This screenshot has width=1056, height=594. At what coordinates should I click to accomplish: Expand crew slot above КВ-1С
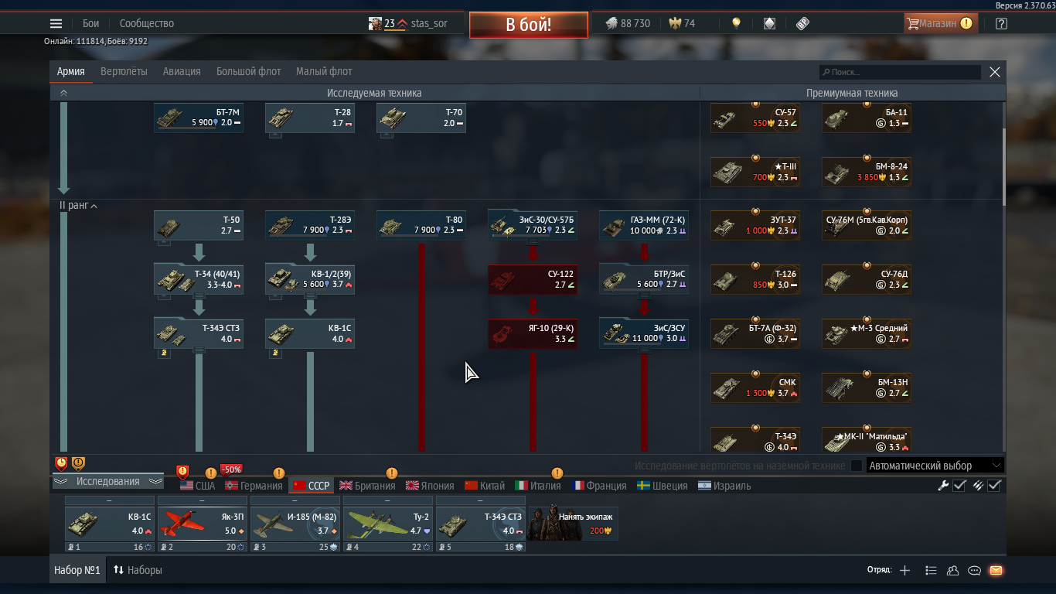coord(110,501)
